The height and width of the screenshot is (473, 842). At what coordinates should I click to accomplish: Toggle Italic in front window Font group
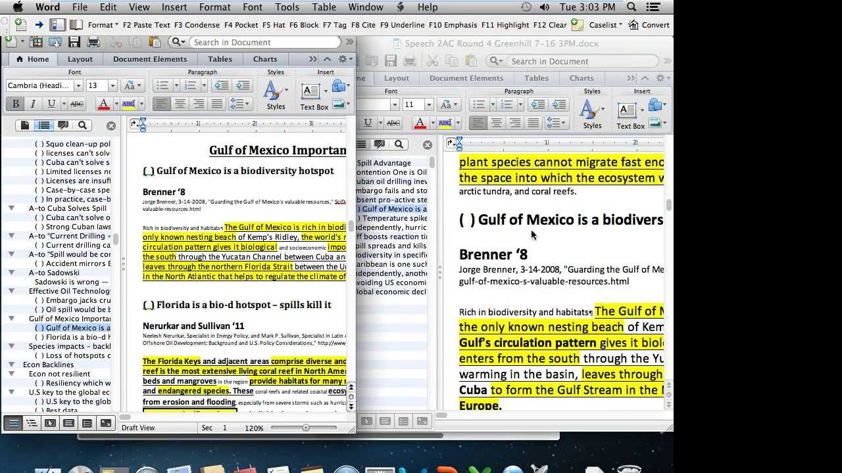tap(33, 104)
